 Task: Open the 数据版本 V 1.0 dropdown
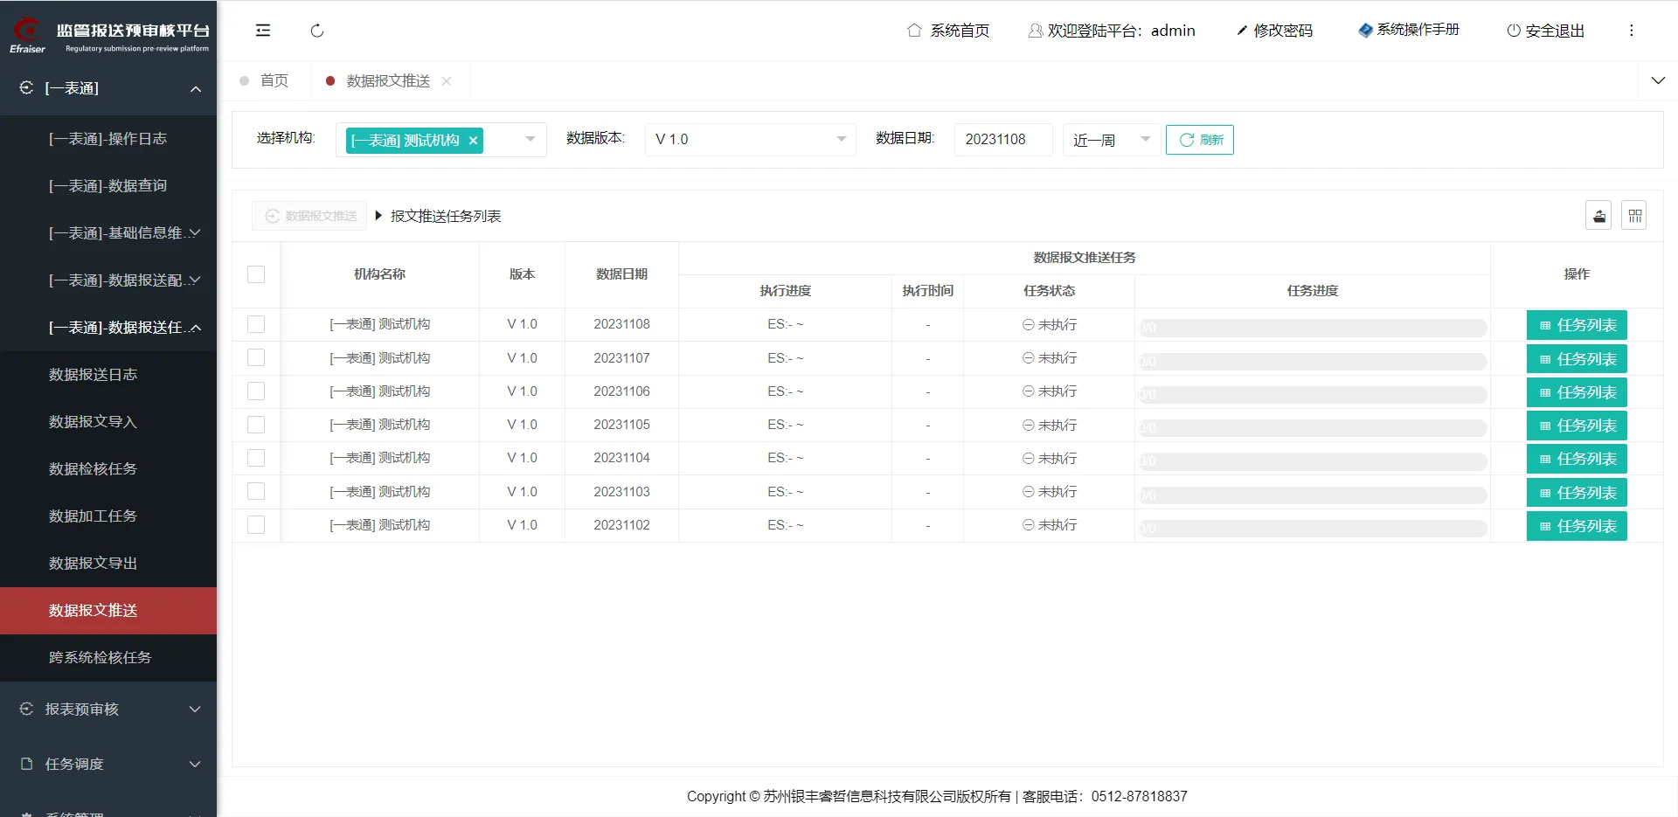750,140
